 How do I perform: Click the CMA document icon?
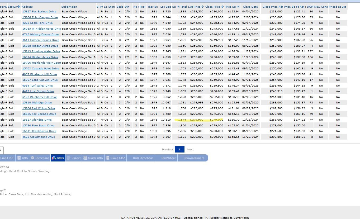click(19, 158)
